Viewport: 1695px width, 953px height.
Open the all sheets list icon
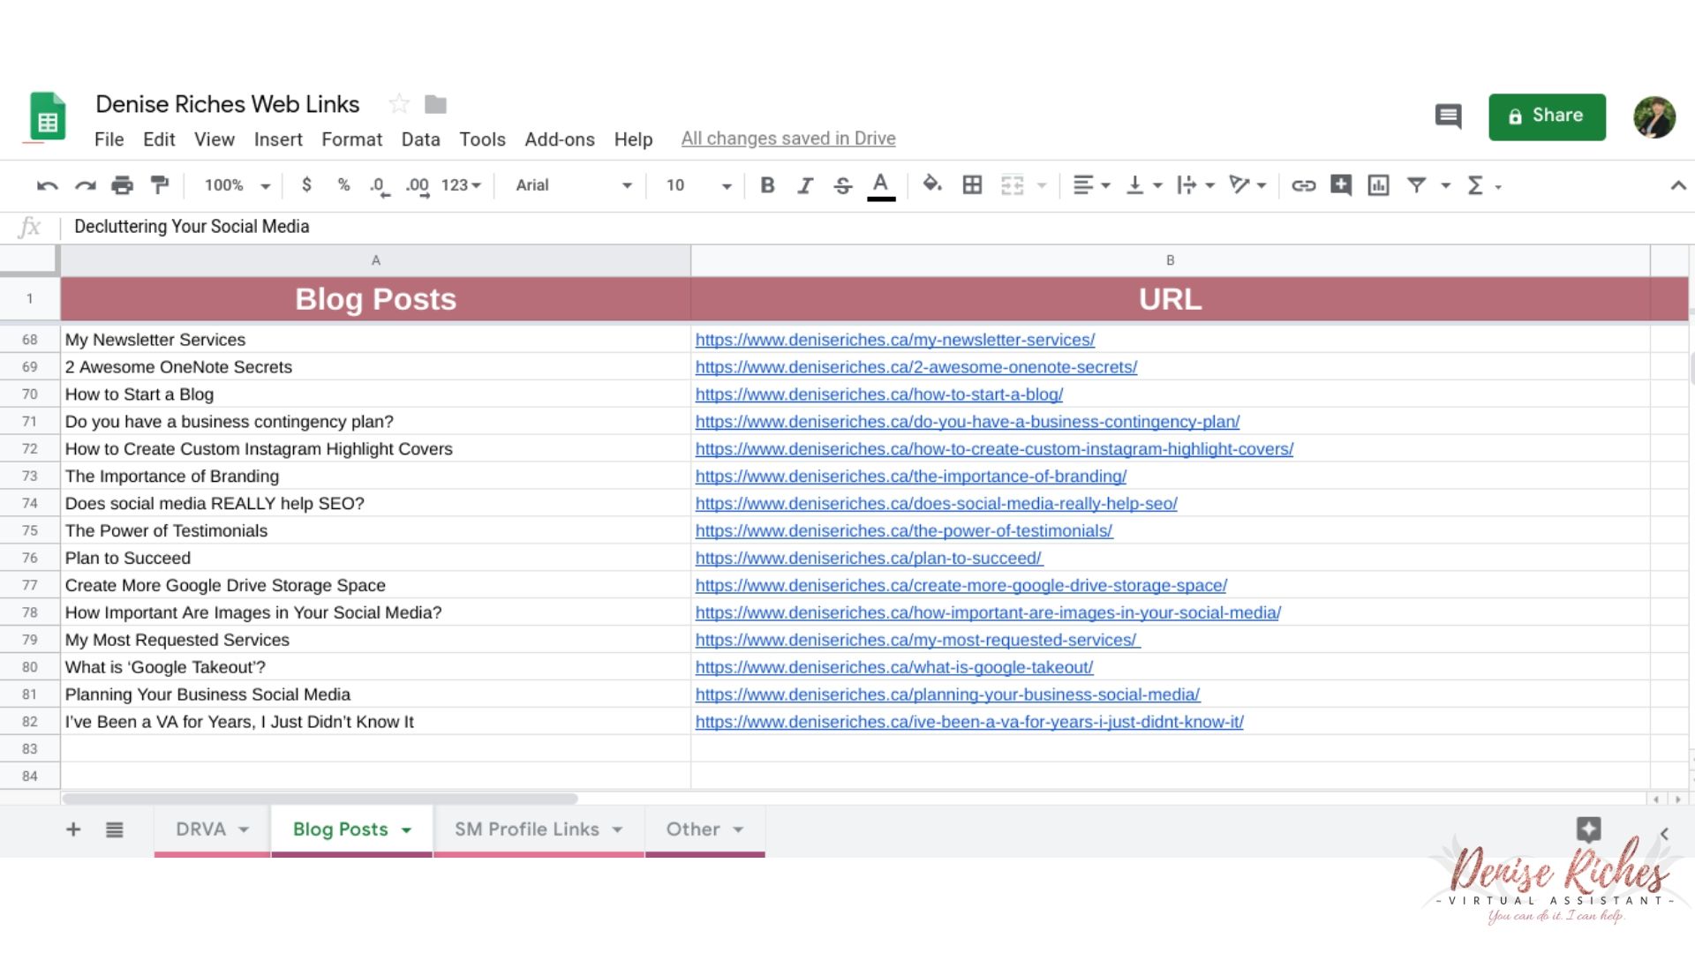click(x=114, y=829)
